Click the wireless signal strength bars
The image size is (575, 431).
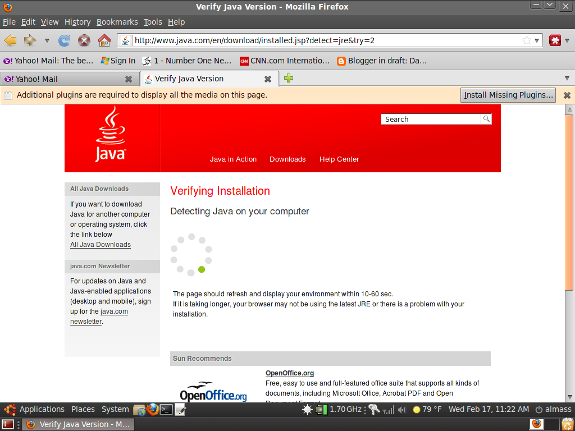click(389, 410)
